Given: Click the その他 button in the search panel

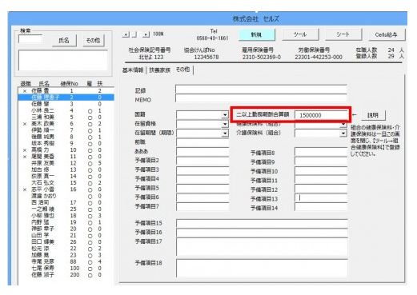Looking at the screenshot, I should (93, 41).
